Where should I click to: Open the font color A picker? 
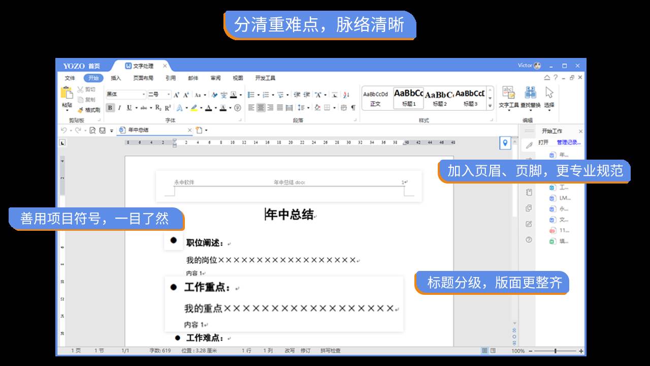(209, 108)
